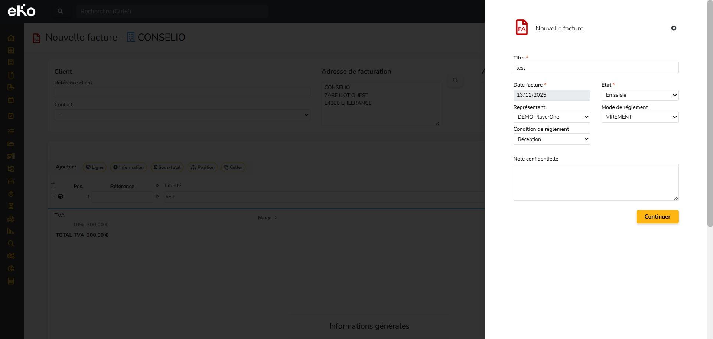Close the Nouvelle facture side panel
Image resolution: width=713 pixels, height=339 pixels.
[674, 28]
